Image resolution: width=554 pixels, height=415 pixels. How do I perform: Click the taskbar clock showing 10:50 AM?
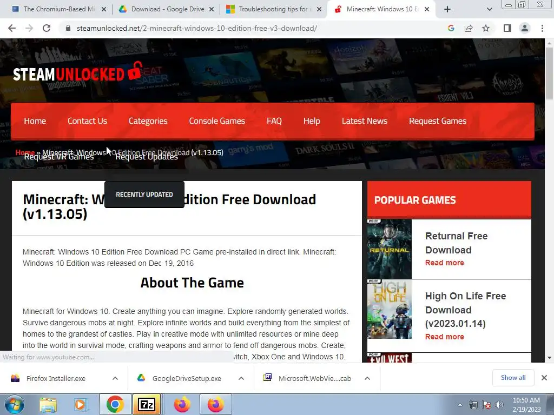(526, 405)
